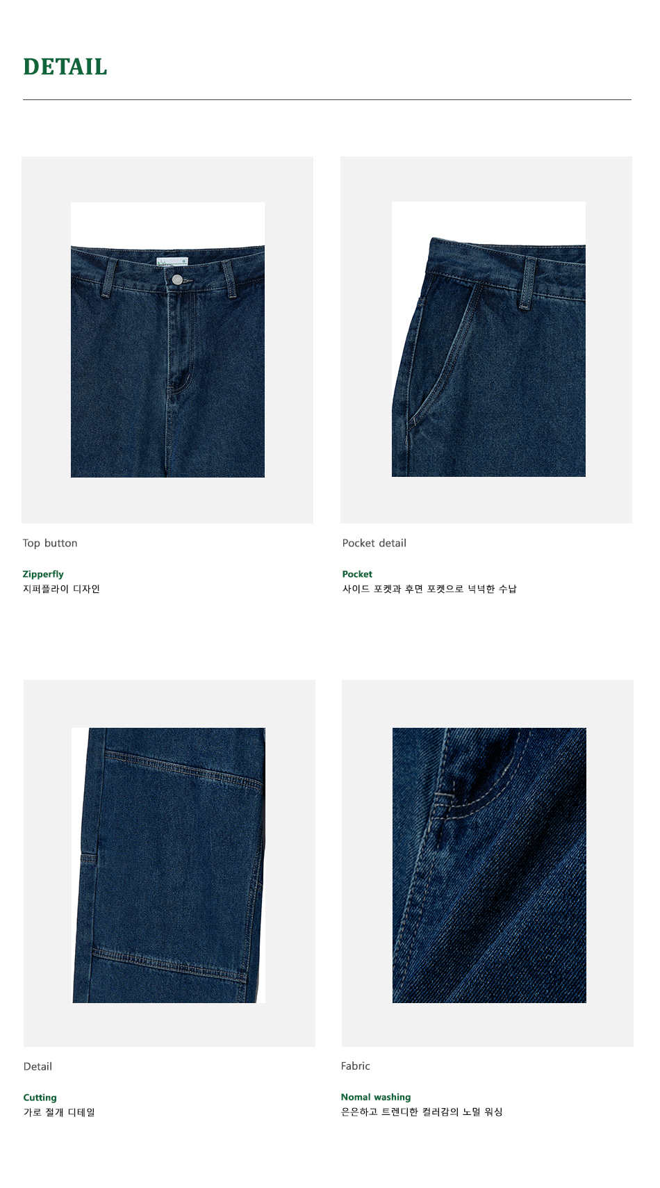This screenshot has width=660, height=1188.
Task: Select the Nomal washing label
Action: pos(376,1097)
